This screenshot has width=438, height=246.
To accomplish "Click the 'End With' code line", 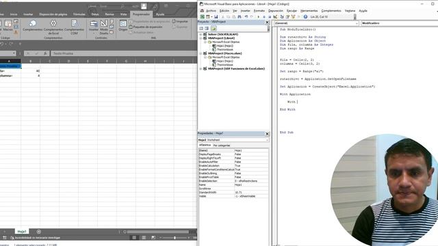I will (x=287, y=109).
